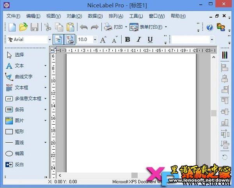Redo with the right arrow icon

95,27
